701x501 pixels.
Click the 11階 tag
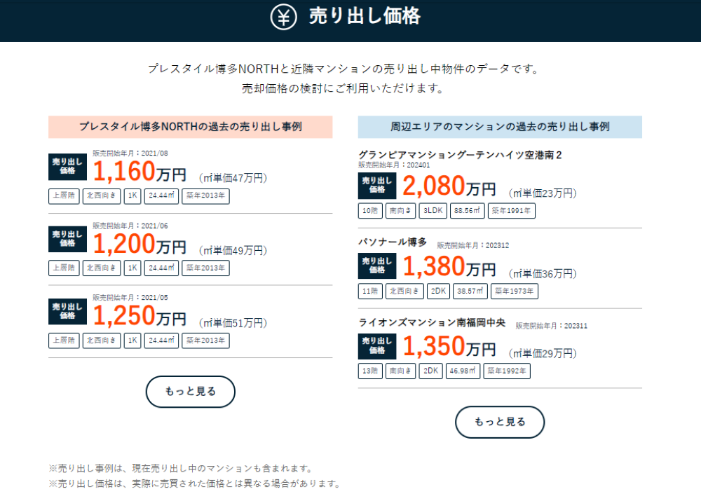click(x=370, y=291)
